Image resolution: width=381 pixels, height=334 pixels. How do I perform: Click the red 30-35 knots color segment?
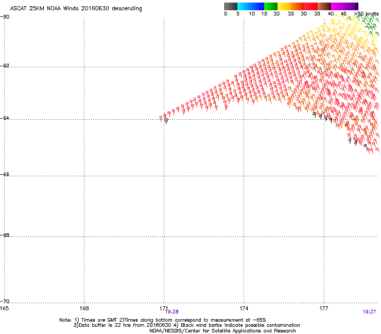[311, 6]
